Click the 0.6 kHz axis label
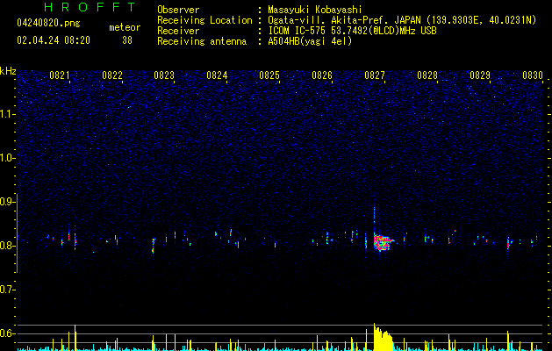Image resolution: width=552 pixels, height=351 pixels. [8, 333]
